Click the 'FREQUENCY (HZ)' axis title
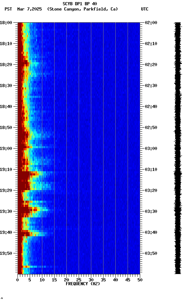193x302 pixels. 83,284
